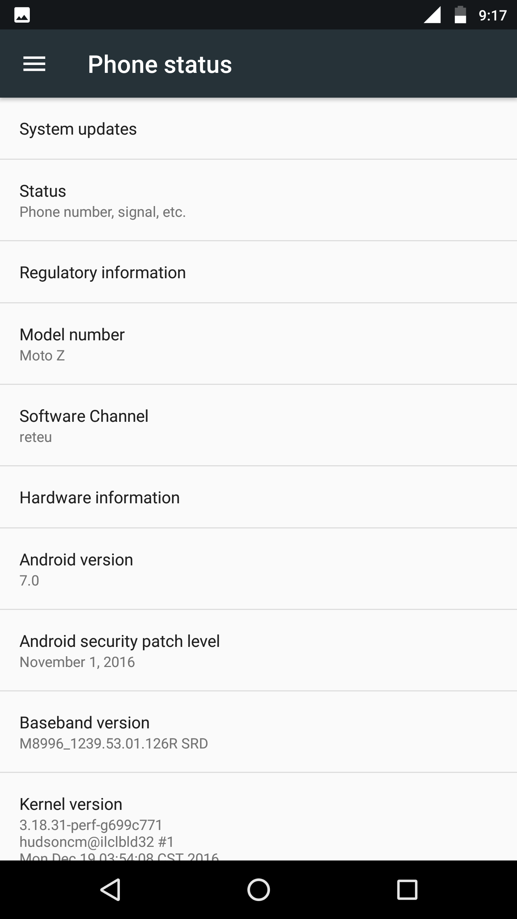The image size is (517, 919).
Task: Open System updates
Action: 258,129
